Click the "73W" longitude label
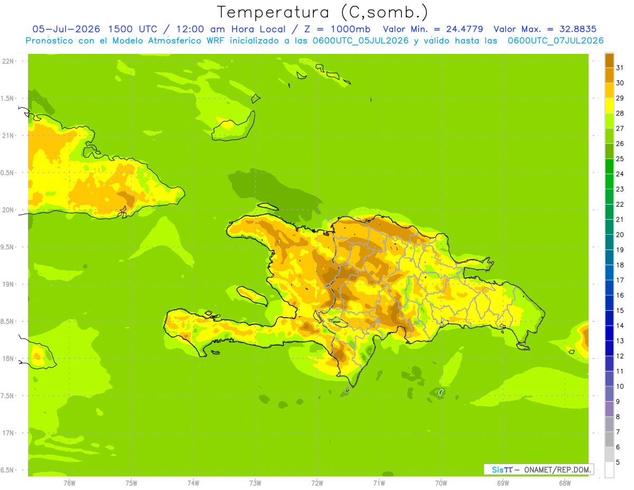Viewport: 634px width, 490px height. (x=255, y=483)
